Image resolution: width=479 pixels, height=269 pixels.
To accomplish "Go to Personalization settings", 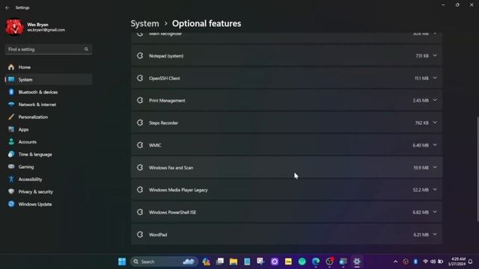I will [48, 117].
